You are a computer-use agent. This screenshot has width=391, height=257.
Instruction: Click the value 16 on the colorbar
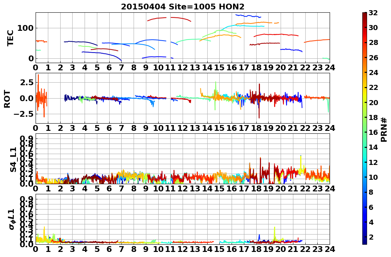pos(373,132)
